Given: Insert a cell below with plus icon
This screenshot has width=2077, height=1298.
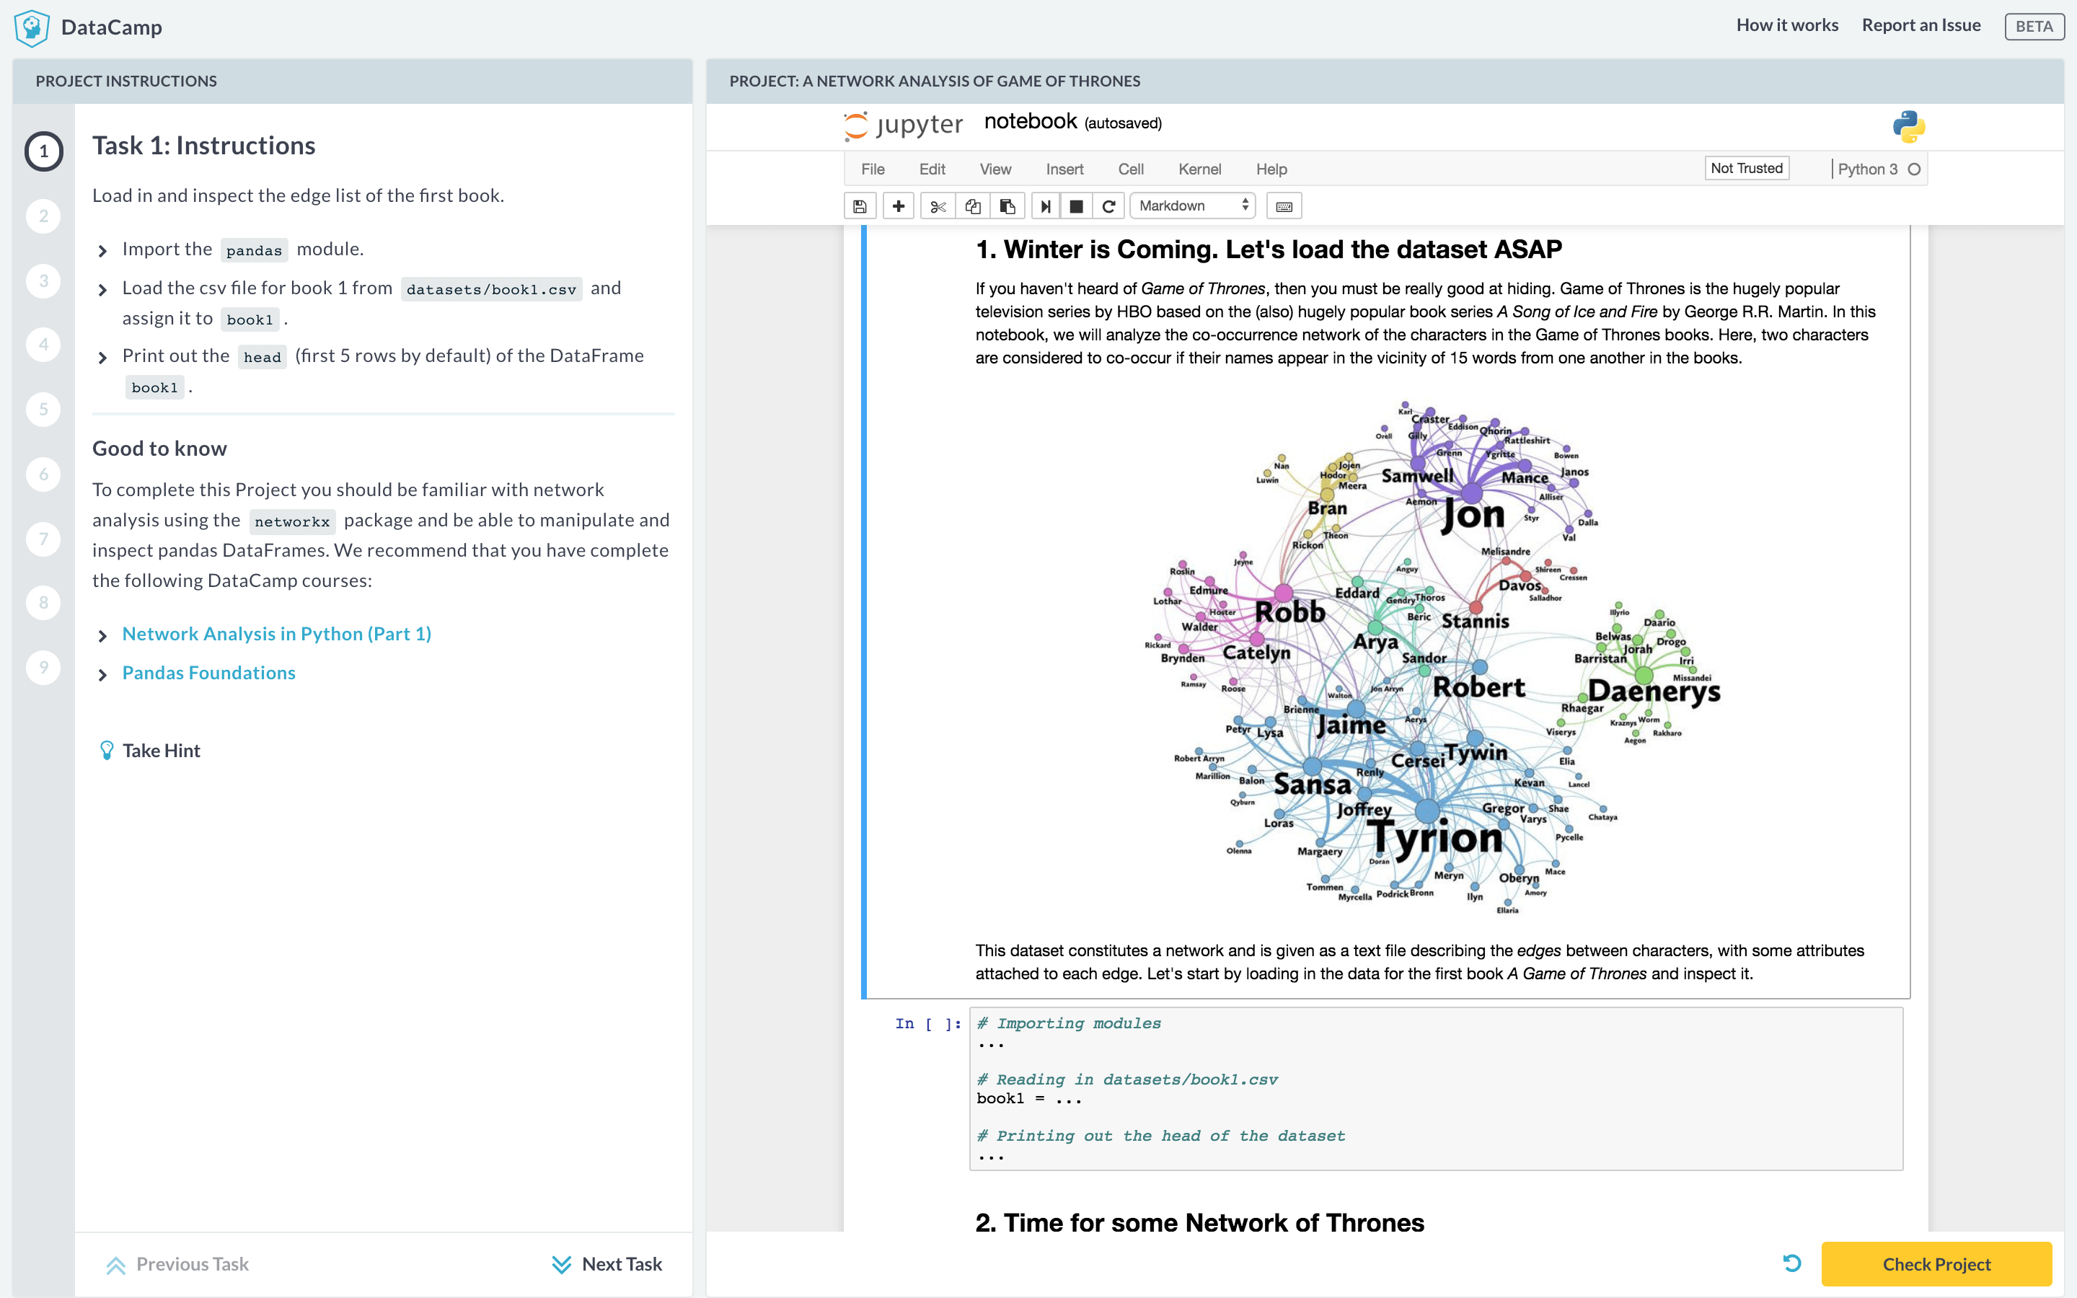Looking at the screenshot, I should click(x=898, y=206).
